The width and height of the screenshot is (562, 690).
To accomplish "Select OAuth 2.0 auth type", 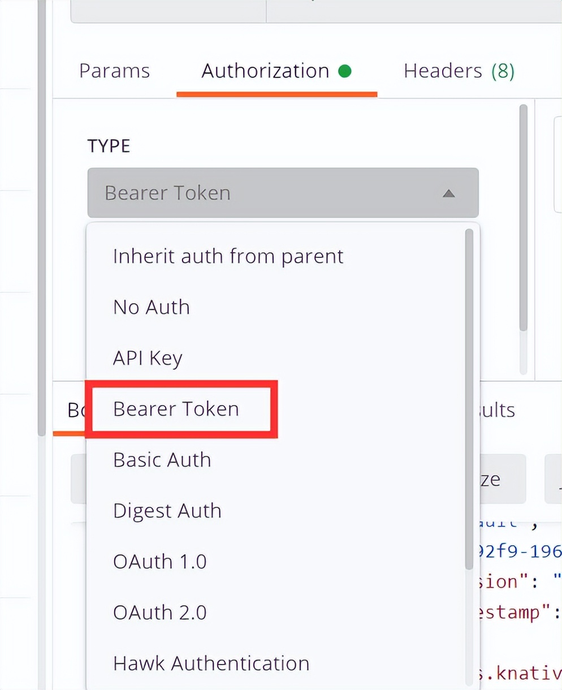I will pos(159,613).
